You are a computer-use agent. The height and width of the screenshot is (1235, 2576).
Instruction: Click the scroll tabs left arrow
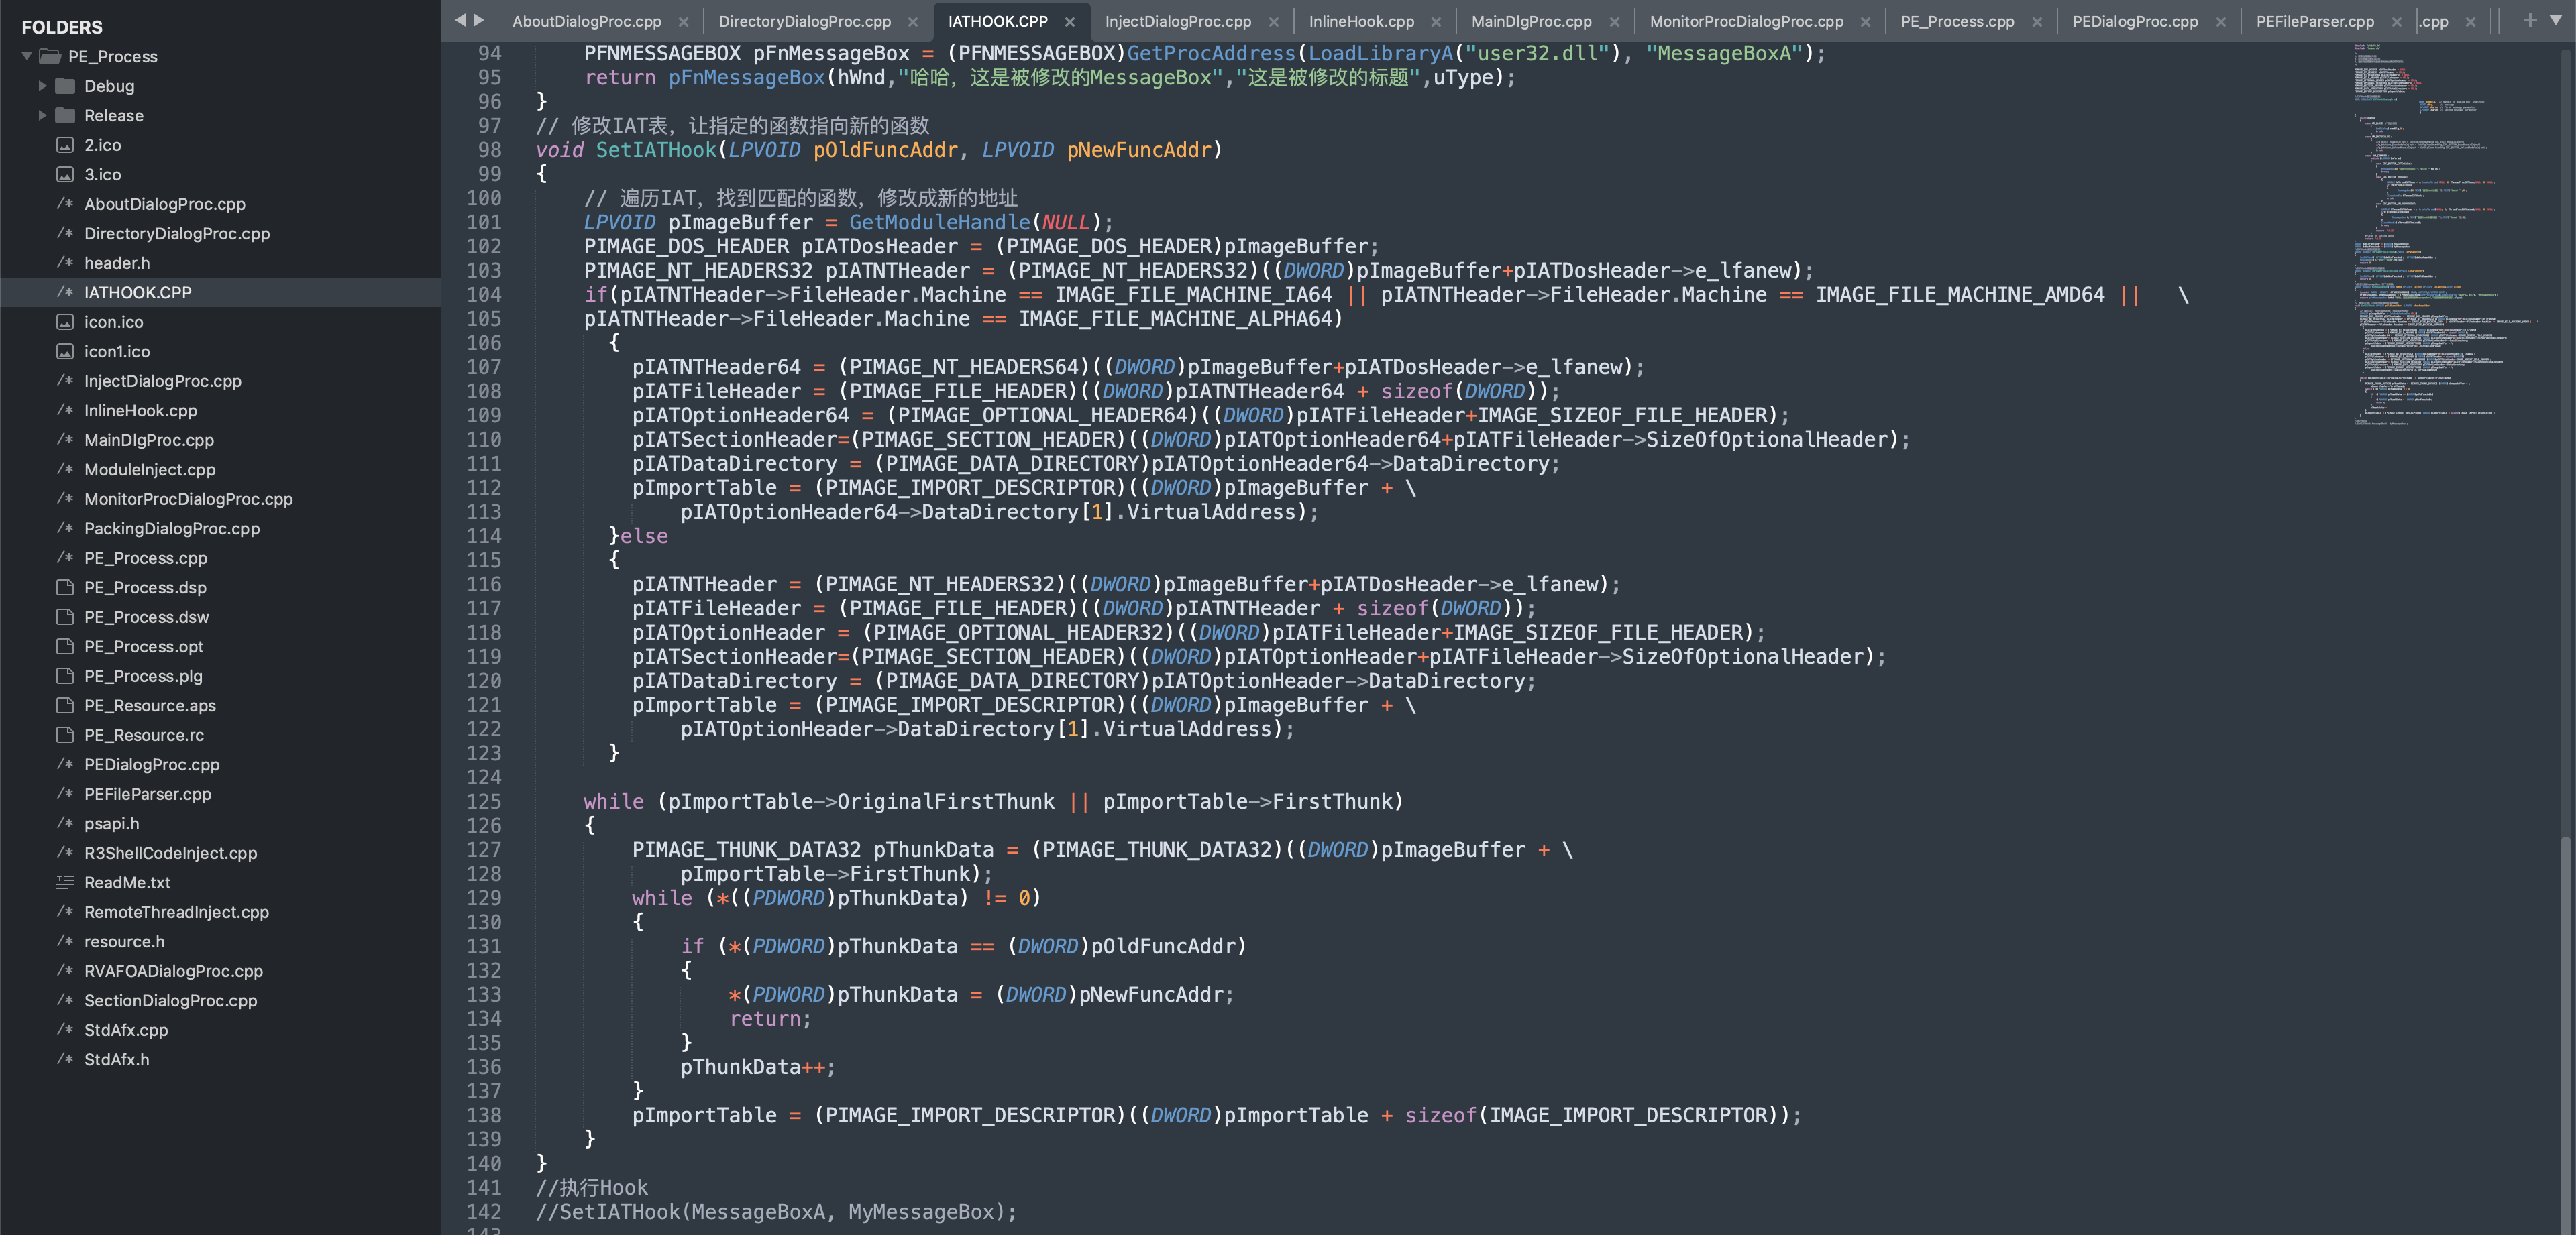point(460,20)
